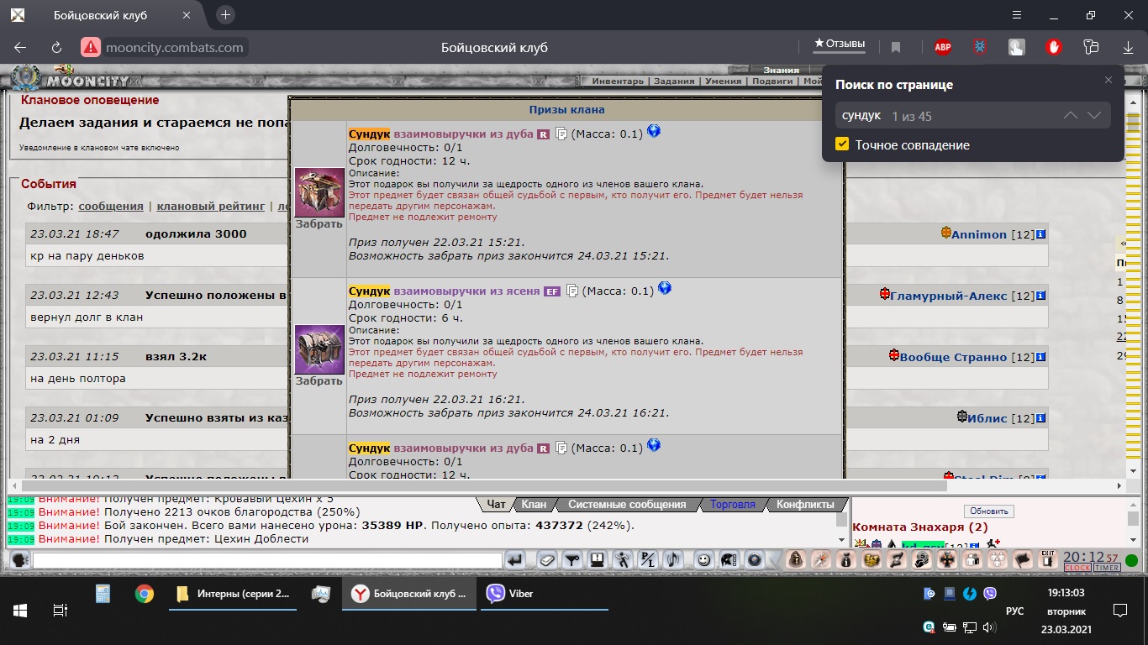This screenshot has height=645, width=1148.
Task: Open the Windows Start menu
Action: [19, 610]
